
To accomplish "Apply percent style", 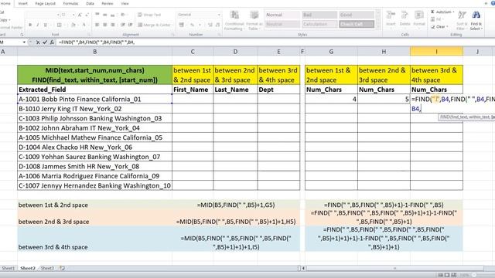I will [192, 25].
